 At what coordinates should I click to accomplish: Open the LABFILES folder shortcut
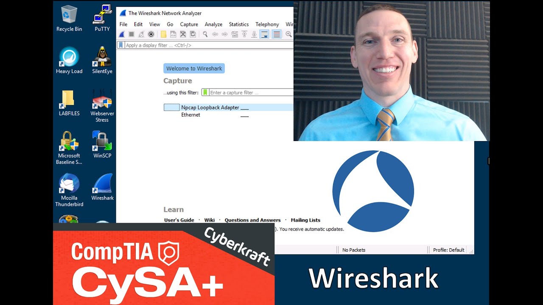tap(69, 103)
